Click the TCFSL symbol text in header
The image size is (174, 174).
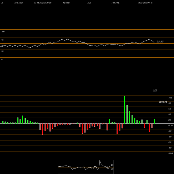point(116,3)
